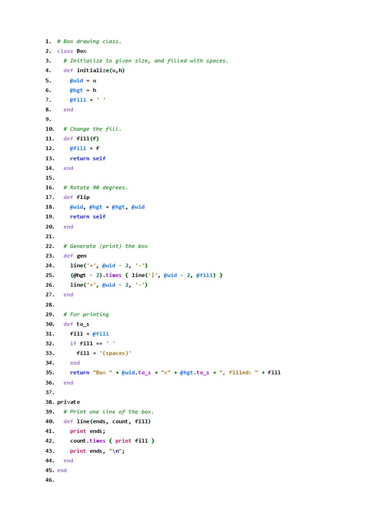390x521 pixels.
Task: Click the "@fill = ' '" line on line 7
Action: pyautogui.click(x=88, y=100)
